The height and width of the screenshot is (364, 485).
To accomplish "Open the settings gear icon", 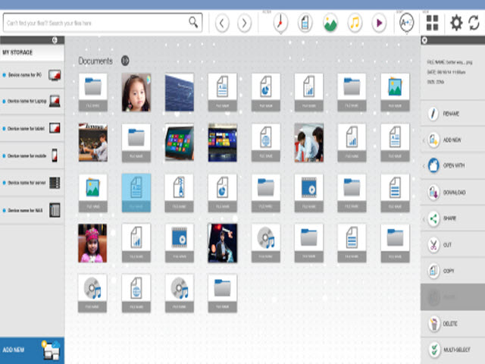I will (x=455, y=23).
